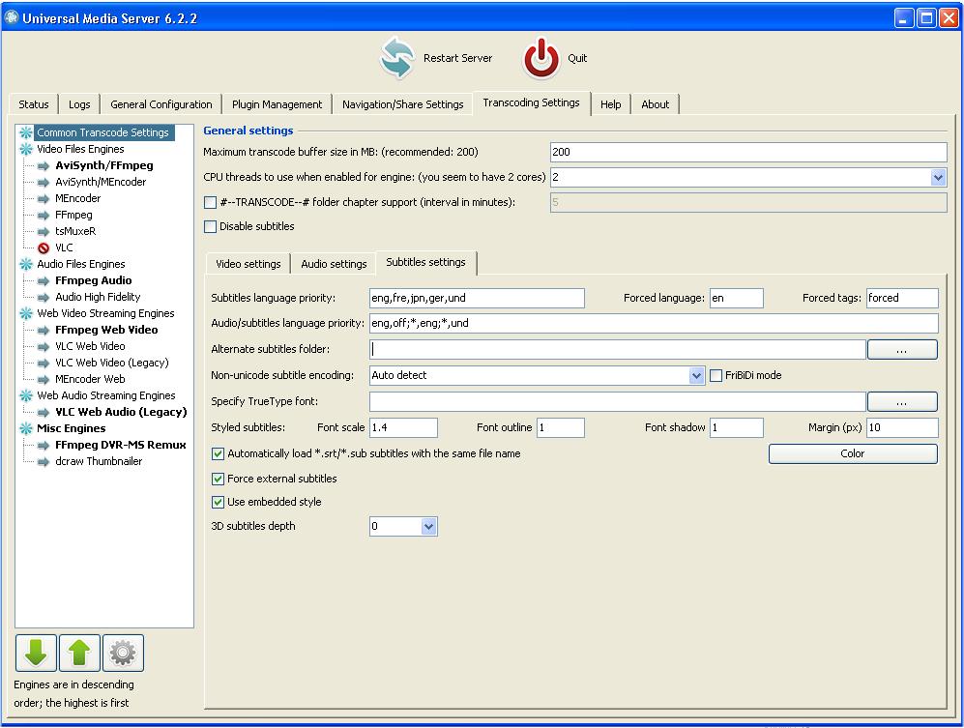
Task: Click the Common Transcode Settings star icon
Action: click(26, 132)
